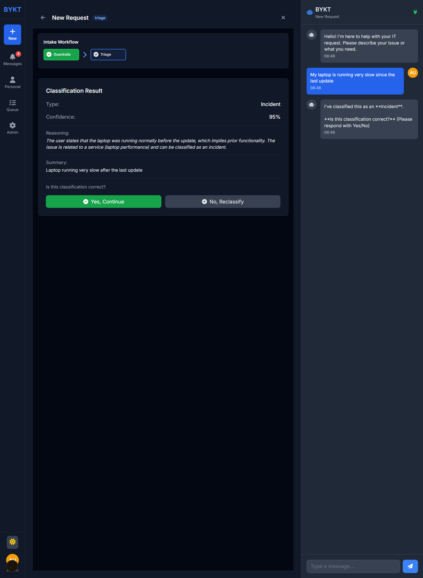Click 'Is this classification correct?' prompt in panel
The image size is (423, 578).
(76, 187)
